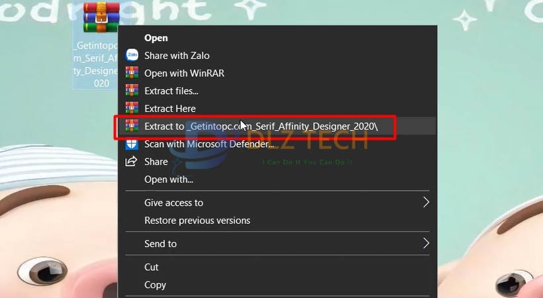Choose Share with Zalo
This screenshot has width=543, height=298.
[x=277, y=56]
